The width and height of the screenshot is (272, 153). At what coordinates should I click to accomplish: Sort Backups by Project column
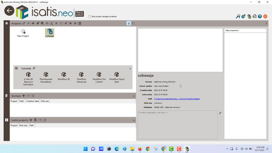point(14,101)
